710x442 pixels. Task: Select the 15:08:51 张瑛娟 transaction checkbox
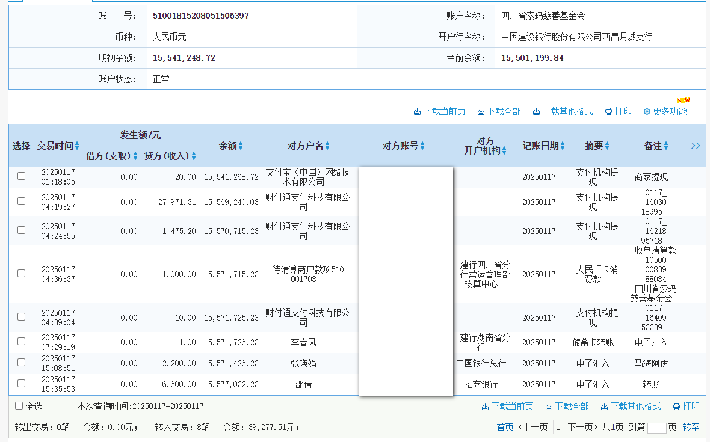tap(21, 363)
